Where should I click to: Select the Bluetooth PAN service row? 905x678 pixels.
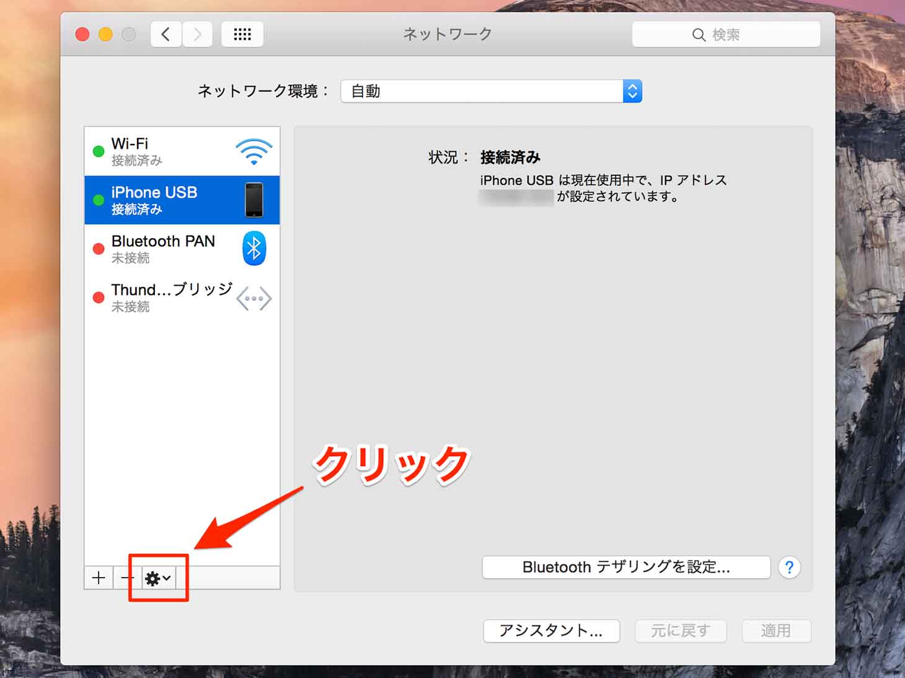[x=182, y=249]
